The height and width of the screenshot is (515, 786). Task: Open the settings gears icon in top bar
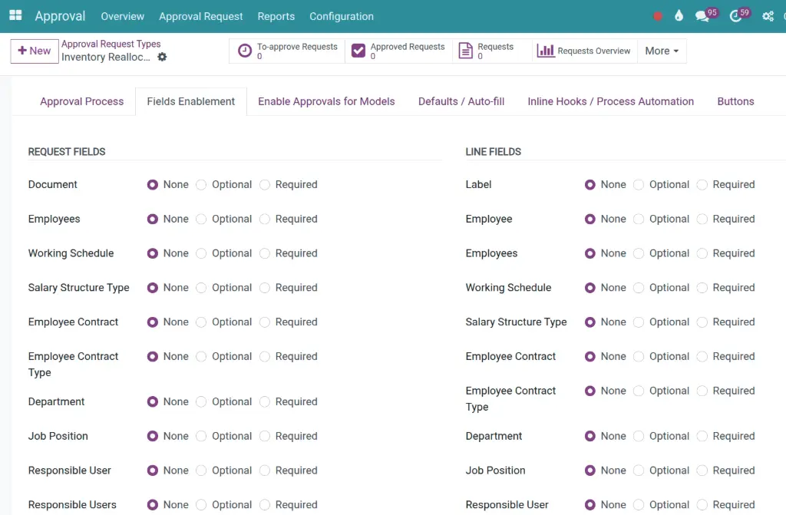[x=768, y=16]
